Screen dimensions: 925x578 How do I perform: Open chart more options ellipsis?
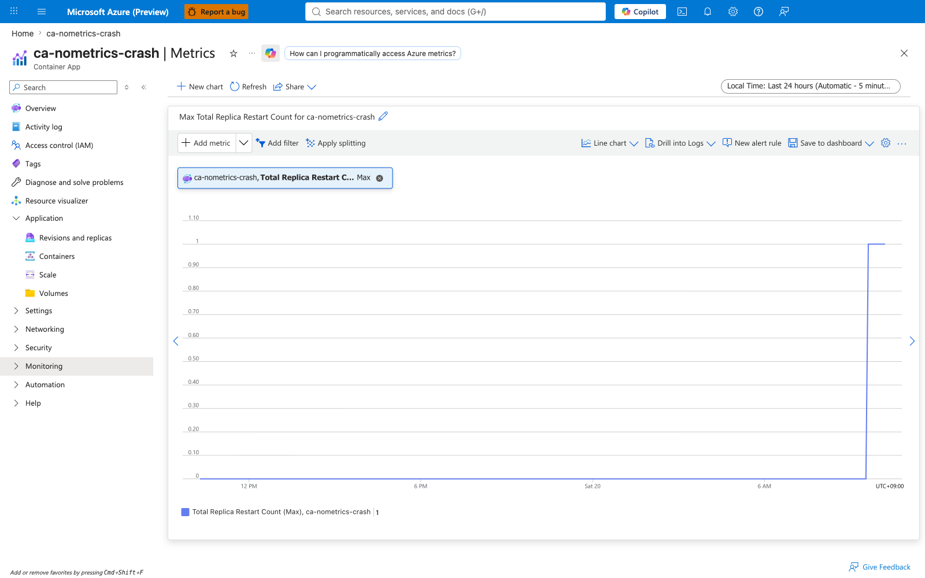coord(902,143)
